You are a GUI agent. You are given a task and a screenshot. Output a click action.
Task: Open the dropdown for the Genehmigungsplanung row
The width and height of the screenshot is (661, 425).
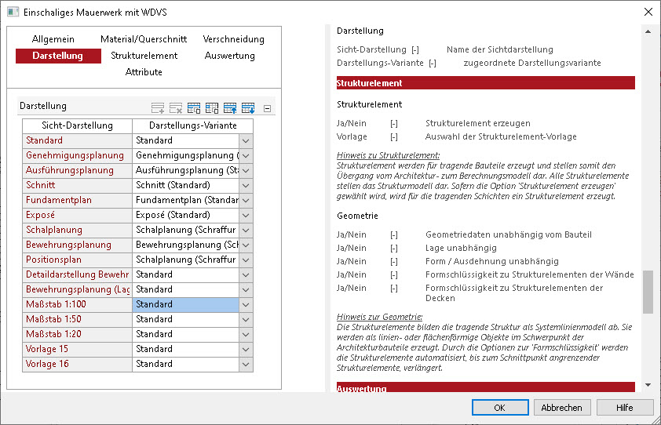coord(246,155)
